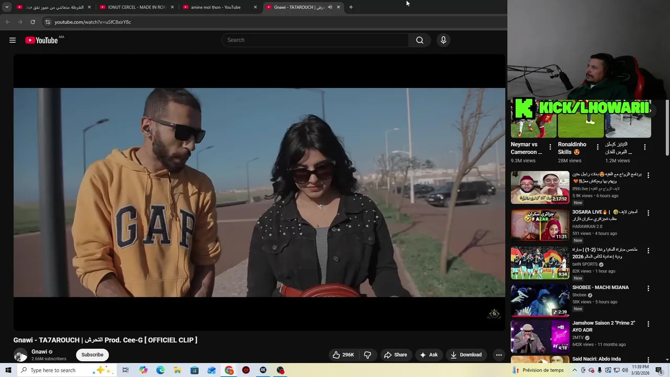The height and width of the screenshot is (377, 670).
Task: Mute the Gnawi tab via speaker icon
Action: (330, 7)
